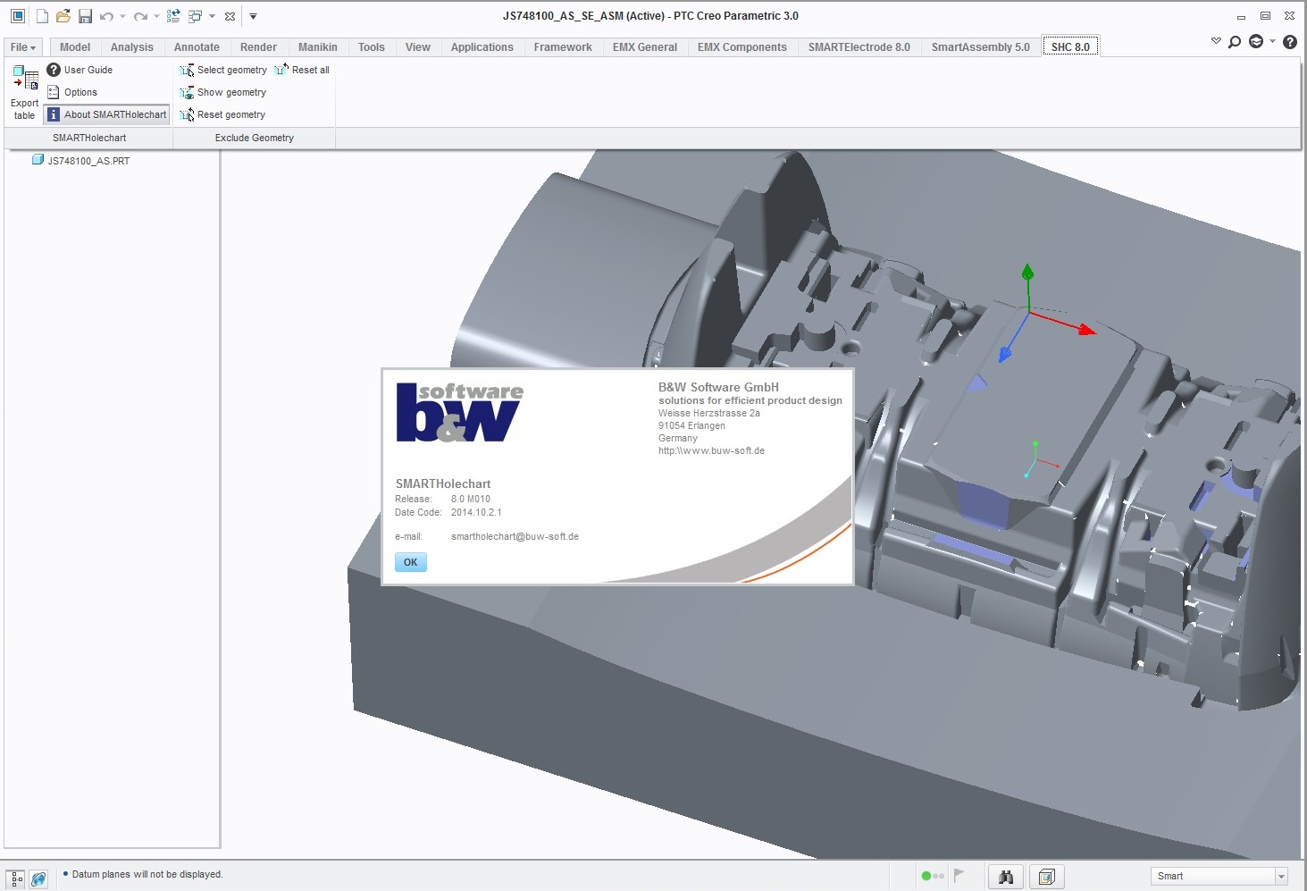
Task: Click the 3D box selection icon in status bar
Action: [1047, 877]
